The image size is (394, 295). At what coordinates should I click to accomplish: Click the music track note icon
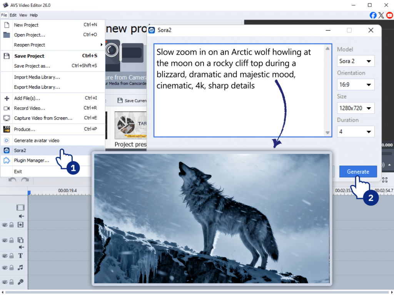(x=20, y=267)
